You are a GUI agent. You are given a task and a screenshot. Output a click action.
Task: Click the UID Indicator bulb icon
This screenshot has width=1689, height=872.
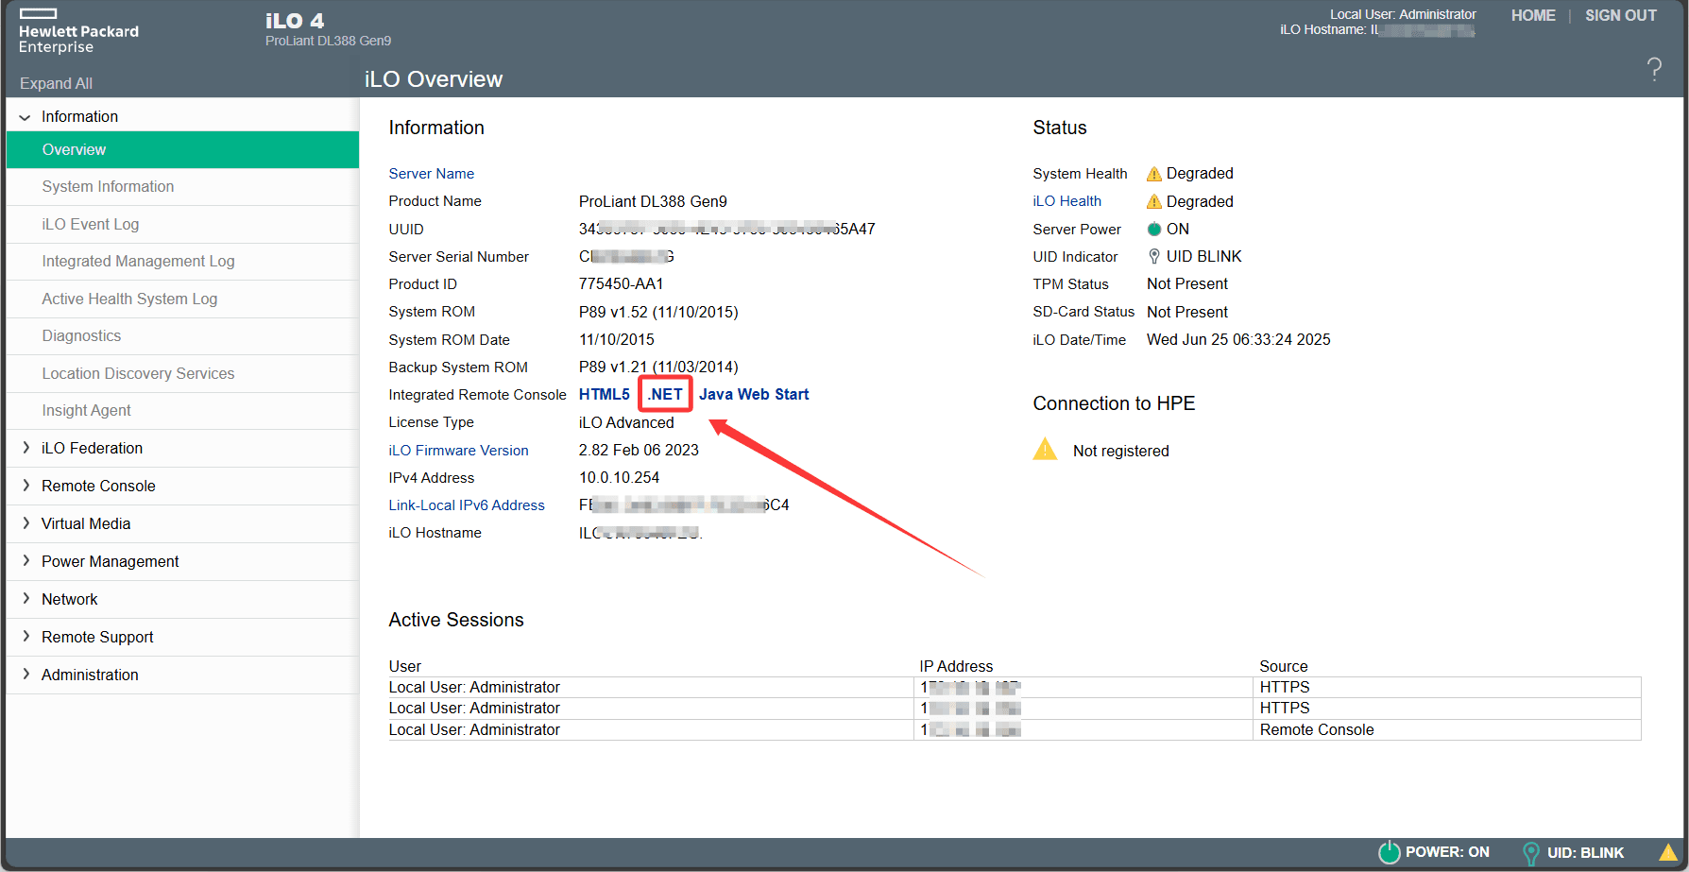click(x=1153, y=257)
